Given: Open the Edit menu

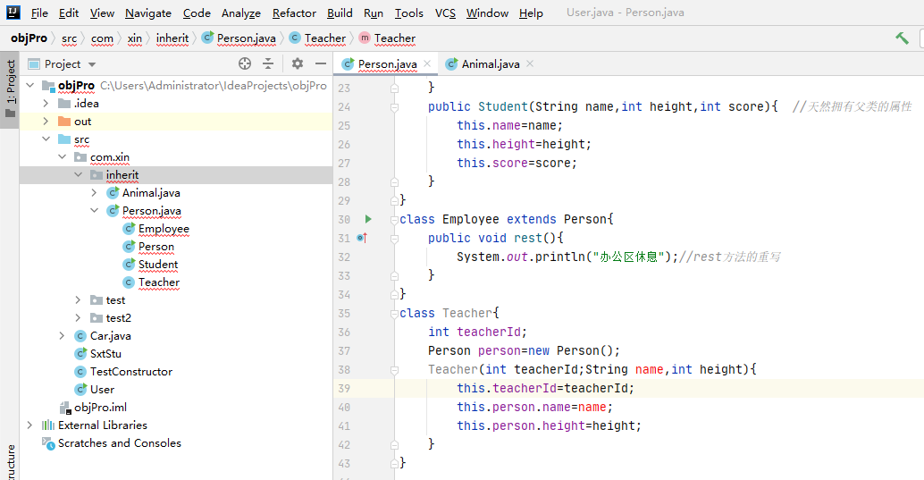Looking at the screenshot, I should pos(68,13).
